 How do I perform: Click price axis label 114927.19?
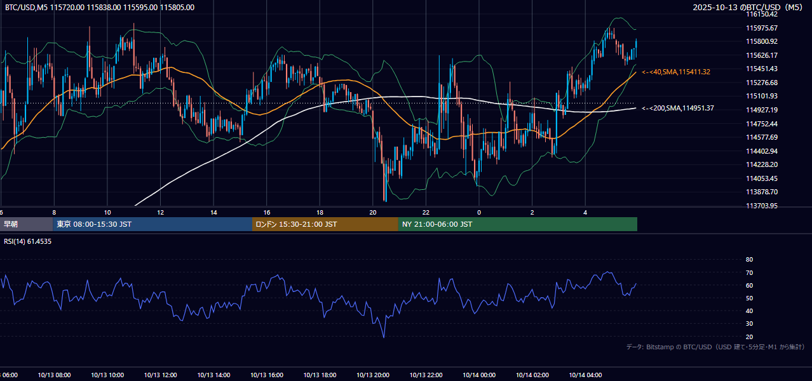tap(763, 110)
